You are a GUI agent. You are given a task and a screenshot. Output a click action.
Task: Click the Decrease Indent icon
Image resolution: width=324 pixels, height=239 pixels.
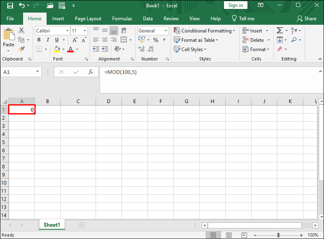pyautogui.click(x=96, y=49)
